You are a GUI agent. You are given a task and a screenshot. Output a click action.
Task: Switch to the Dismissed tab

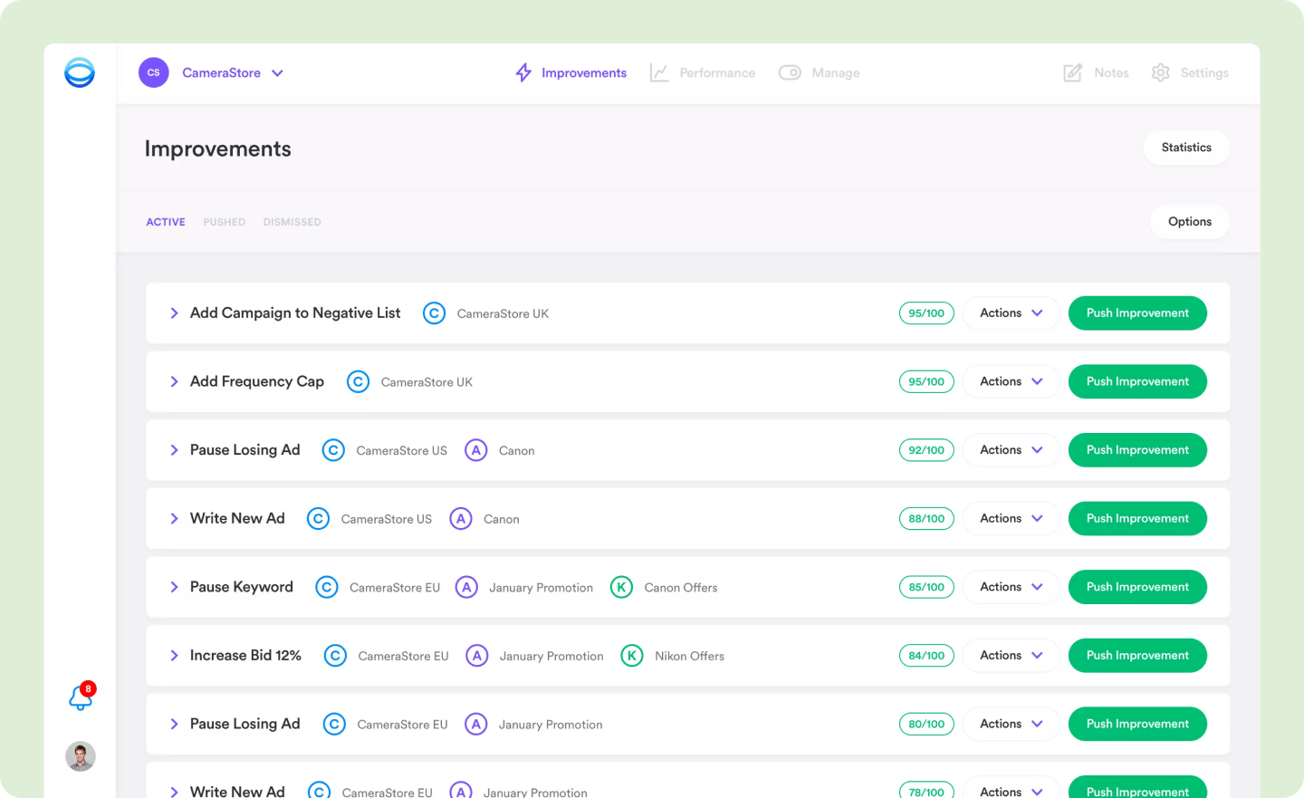[292, 222]
